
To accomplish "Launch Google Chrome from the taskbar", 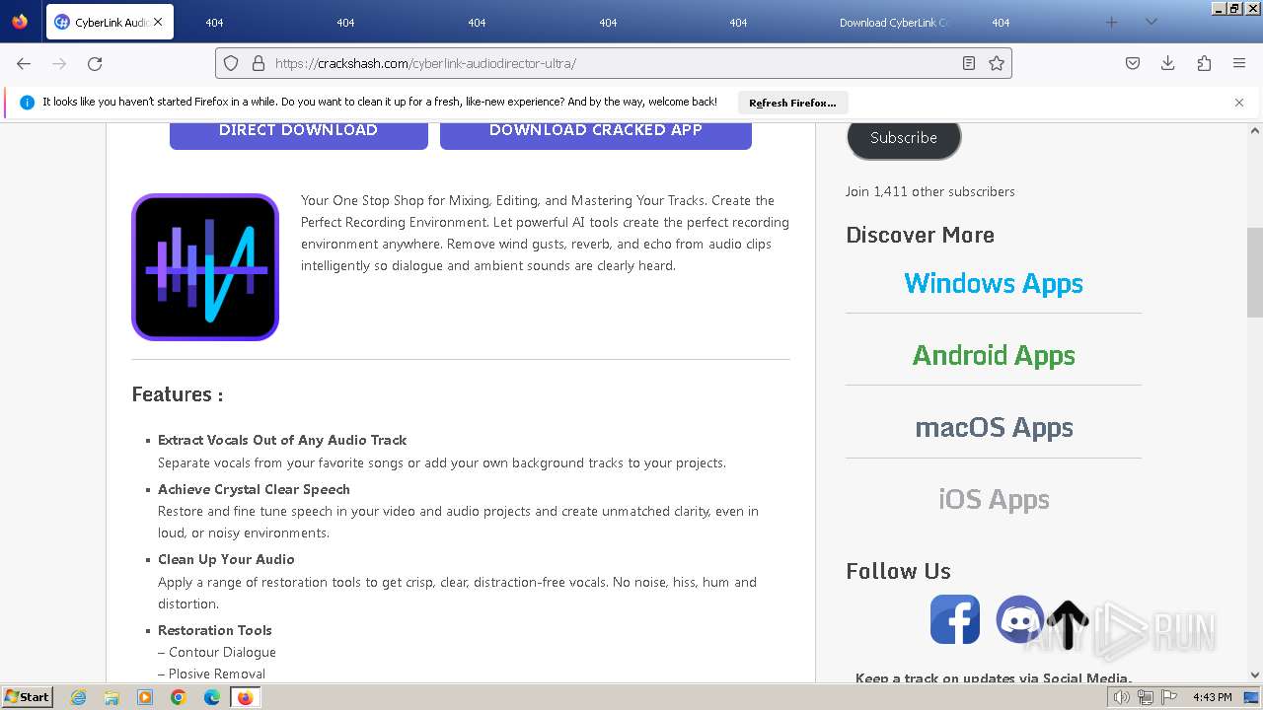I will [x=179, y=697].
